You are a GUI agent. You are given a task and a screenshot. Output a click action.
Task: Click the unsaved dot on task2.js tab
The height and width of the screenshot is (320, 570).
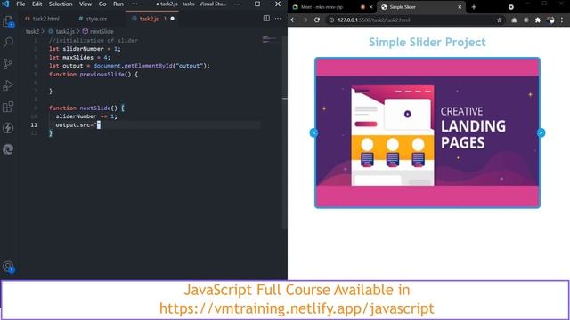tap(172, 19)
